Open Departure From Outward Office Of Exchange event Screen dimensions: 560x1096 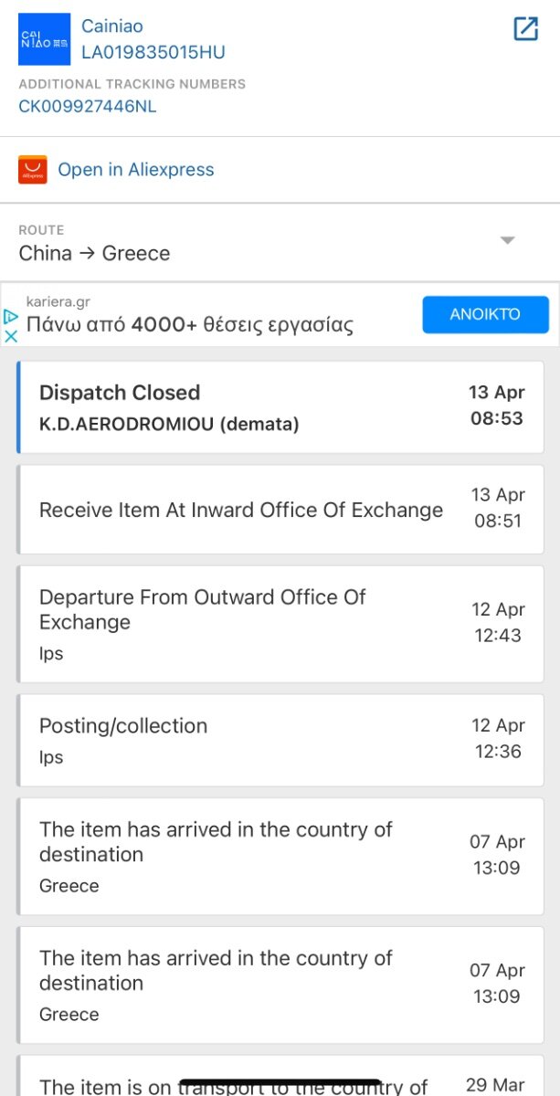(280, 624)
